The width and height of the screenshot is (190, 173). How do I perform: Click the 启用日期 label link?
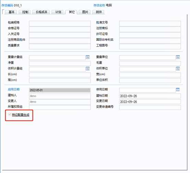(14, 89)
